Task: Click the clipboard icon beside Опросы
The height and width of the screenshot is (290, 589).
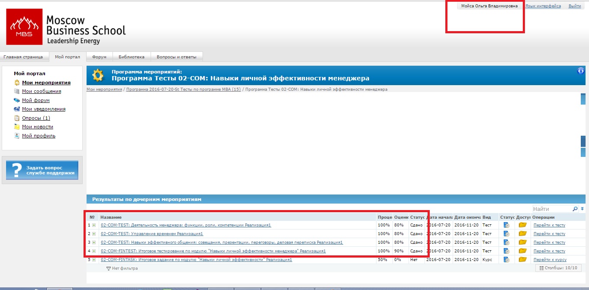Action: pos(17,118)
